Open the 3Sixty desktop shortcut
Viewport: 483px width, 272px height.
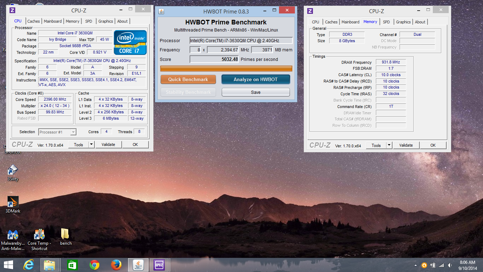[13, 172]
